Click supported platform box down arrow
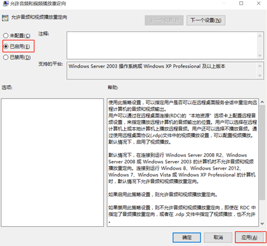This screenshot has height=246, width=267. tap(260, 76)
